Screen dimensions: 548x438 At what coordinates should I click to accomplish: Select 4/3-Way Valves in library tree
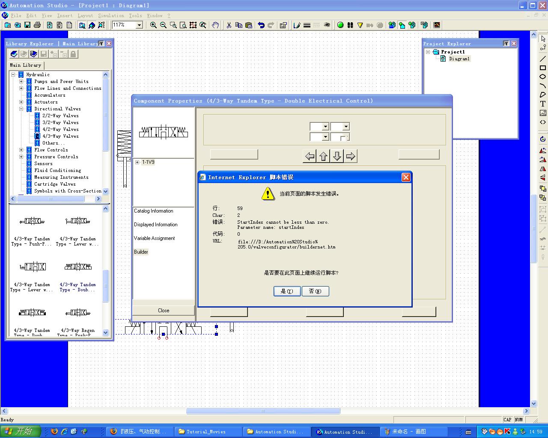(x=60, y=136)
